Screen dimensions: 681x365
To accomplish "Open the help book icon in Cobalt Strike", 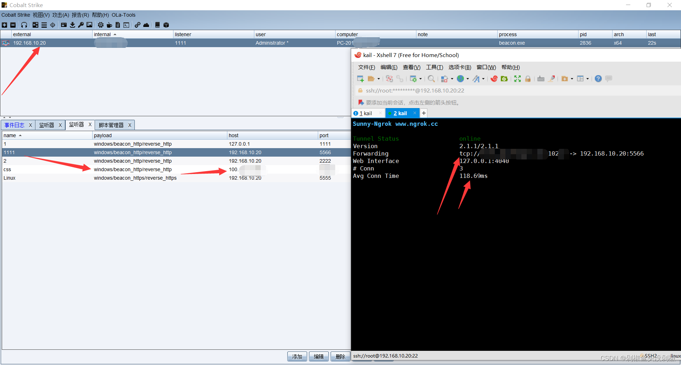I will [157, 25].
